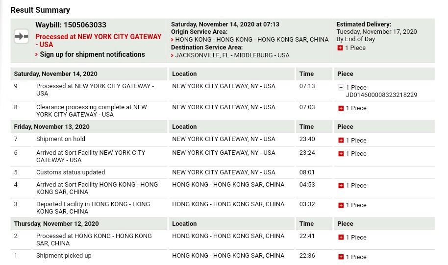This screenshot has width=448, height=265.
Task: Open Sign up for shipment notifications link
Action: pos(92,54)
